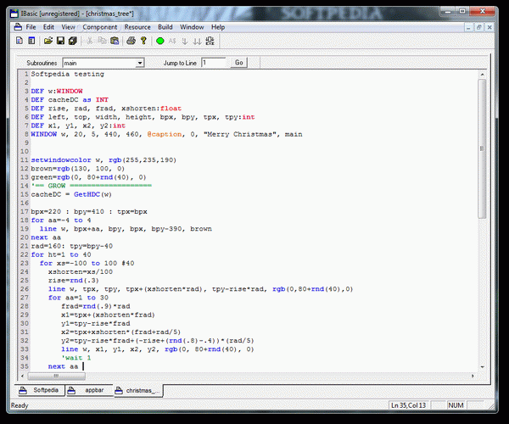Image resolution: width=509 pixels, height=424 pixels.
Task: Print the current document
Action: click(131, 41)
